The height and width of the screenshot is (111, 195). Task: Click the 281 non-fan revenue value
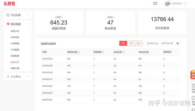coord(140,73)
